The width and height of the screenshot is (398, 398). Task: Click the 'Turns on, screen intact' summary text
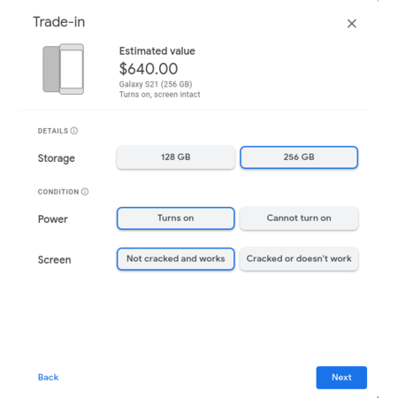[x=159, y=95]
